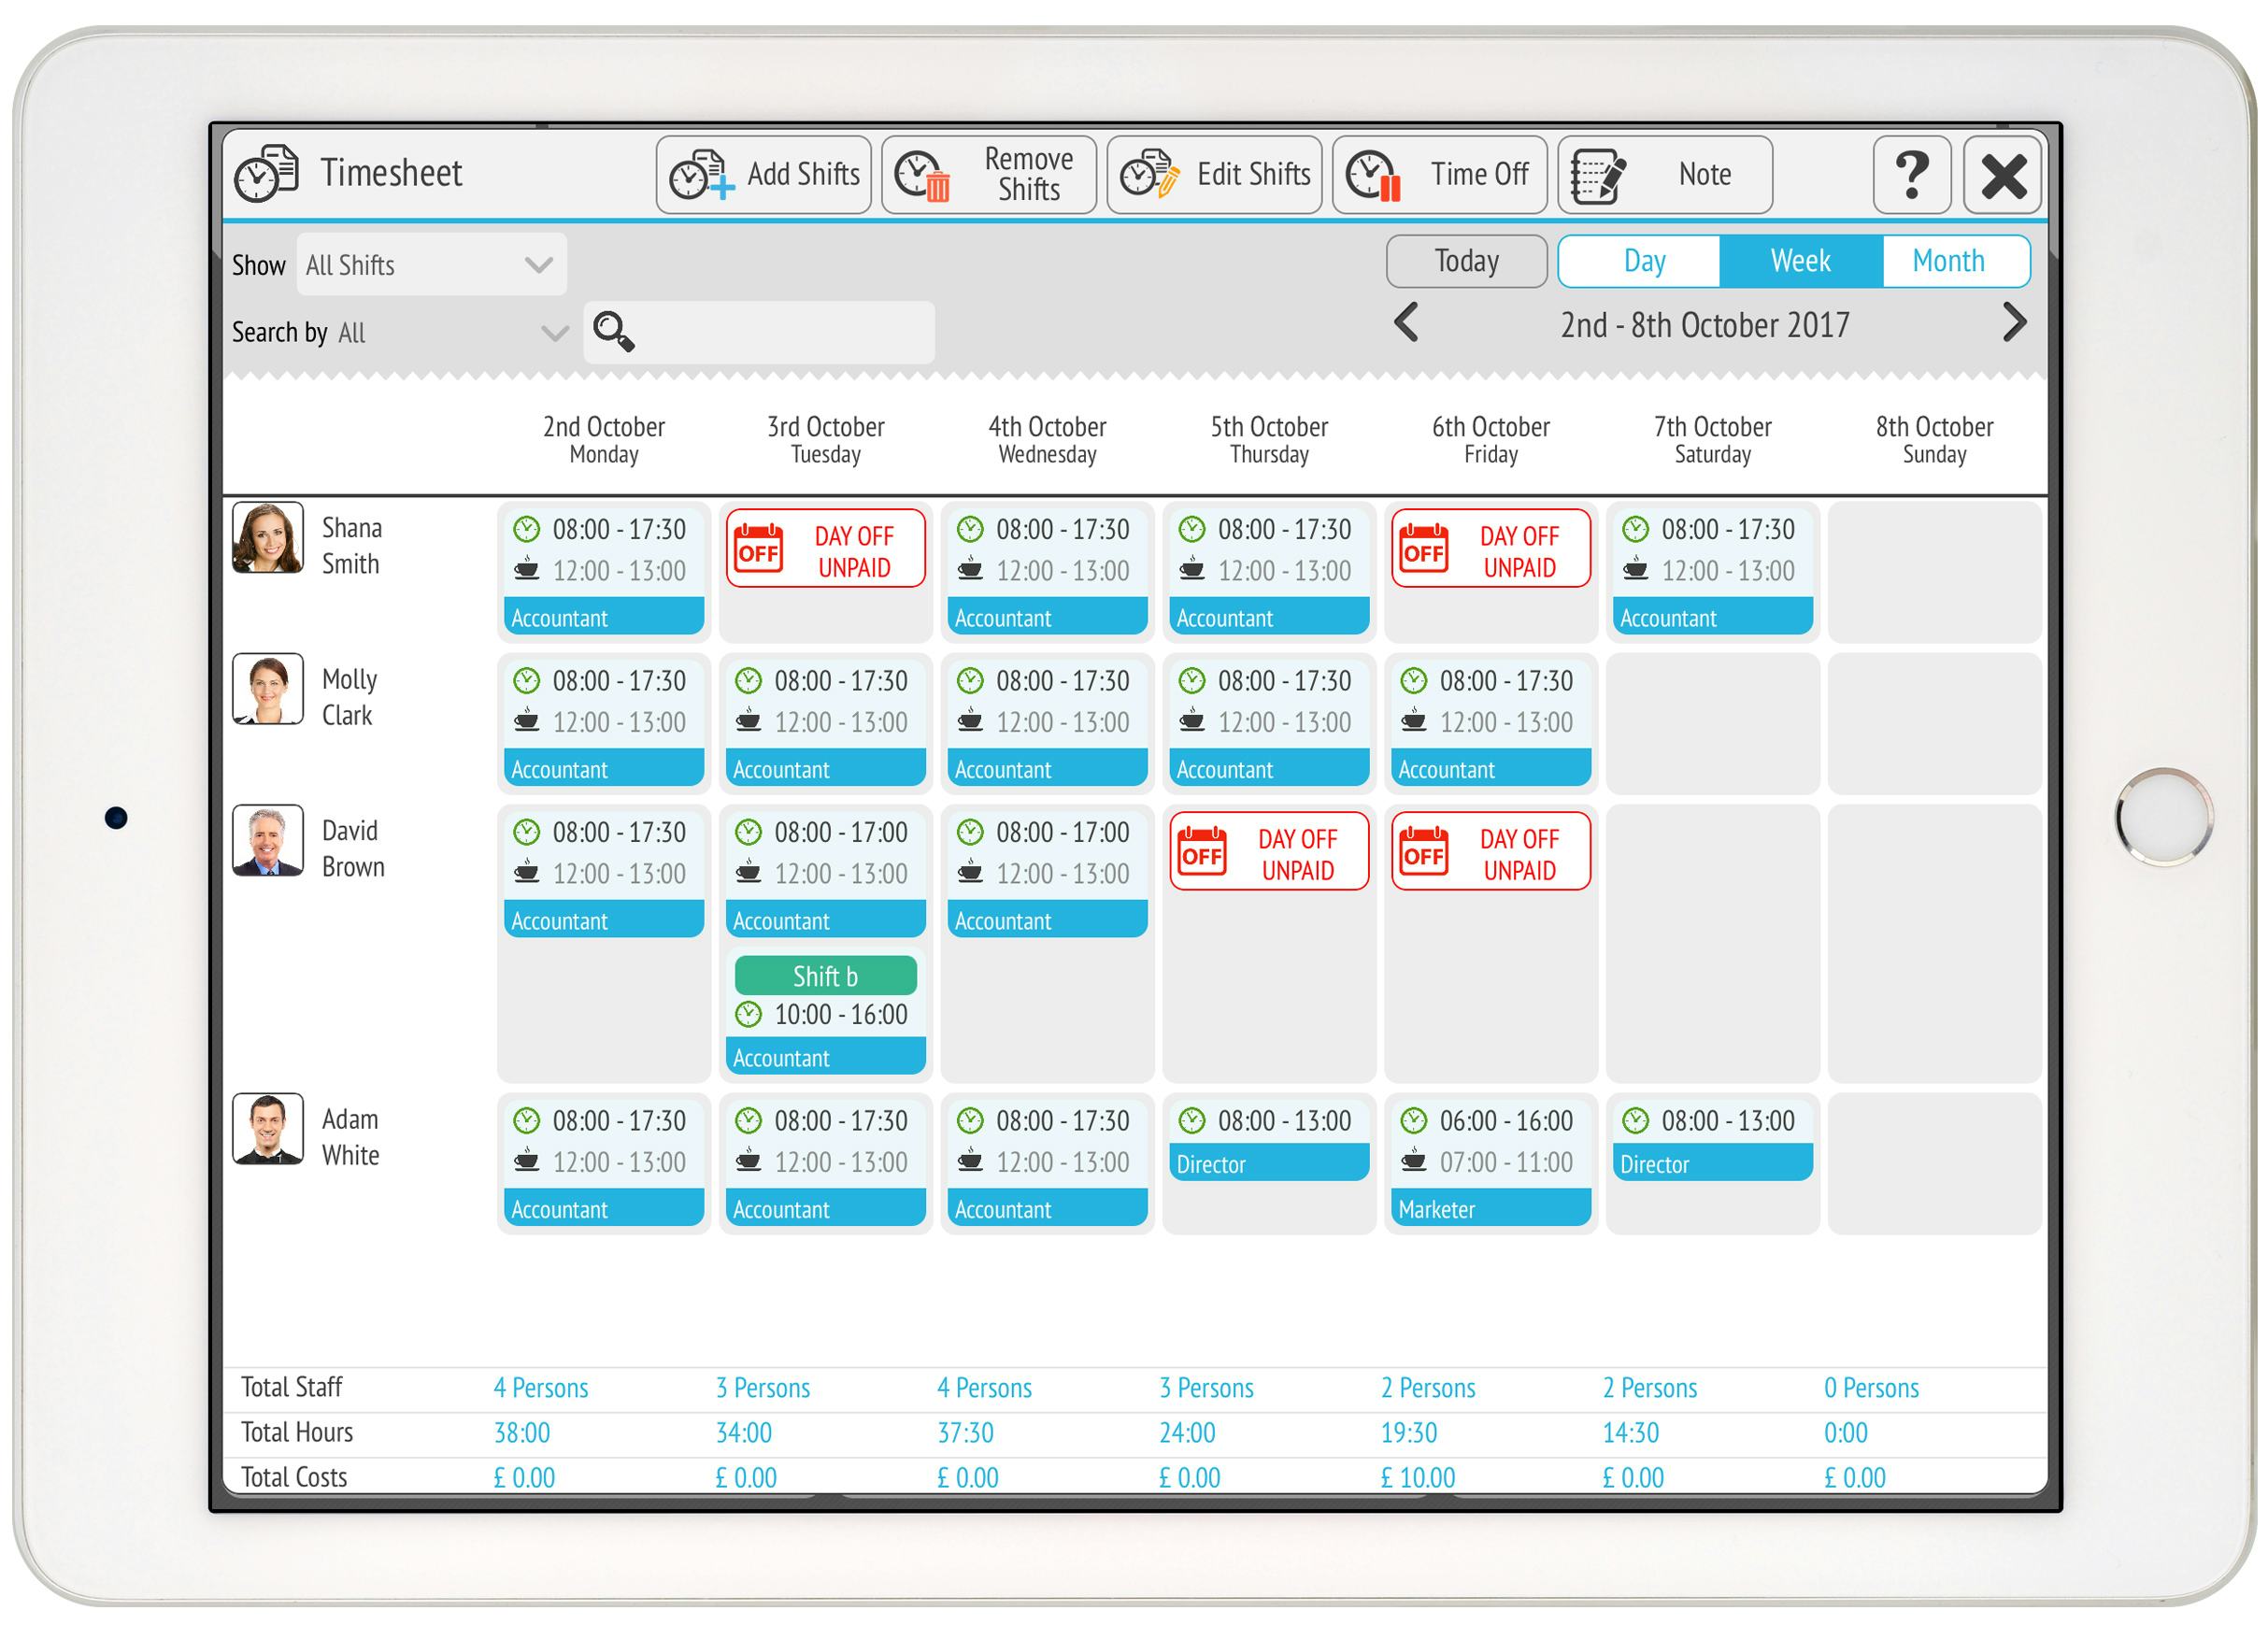
Task: Select the Month view tab
Action: click(x=1949, y=263)
